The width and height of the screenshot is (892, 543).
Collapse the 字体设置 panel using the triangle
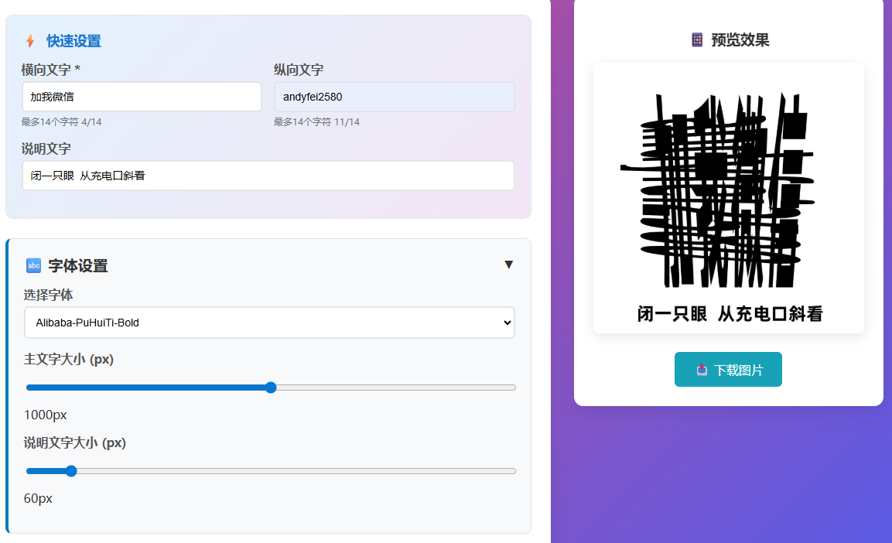(x=509, y=265)
